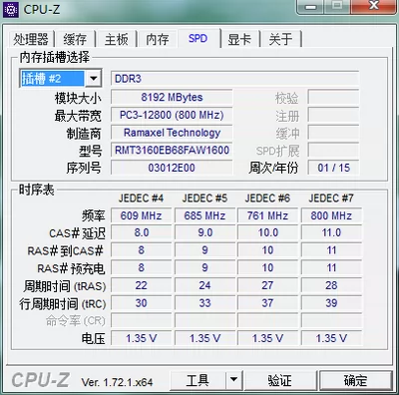This screenshot has height=395, width=399.
Task: Open the dropdown arrow beside 工具 button
Action: [234, 380]
